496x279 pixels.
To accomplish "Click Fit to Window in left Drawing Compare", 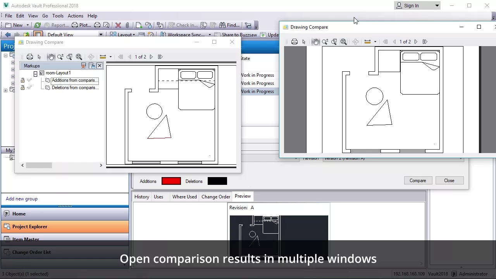I will tap(79, 57).
